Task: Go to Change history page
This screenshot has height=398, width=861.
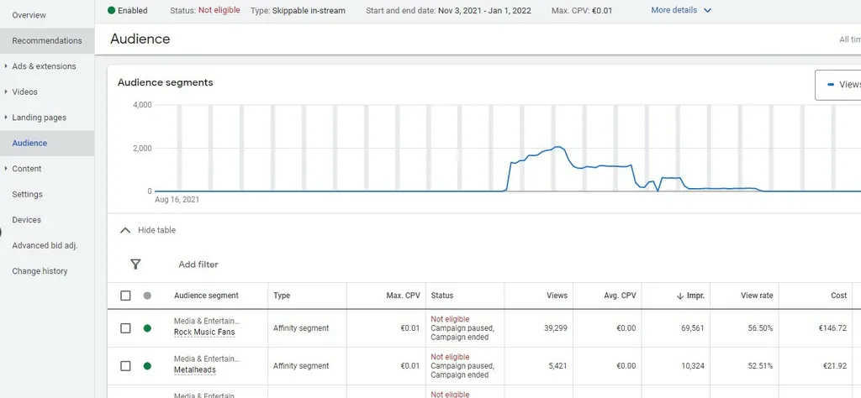Action: [x=40, y=271]
